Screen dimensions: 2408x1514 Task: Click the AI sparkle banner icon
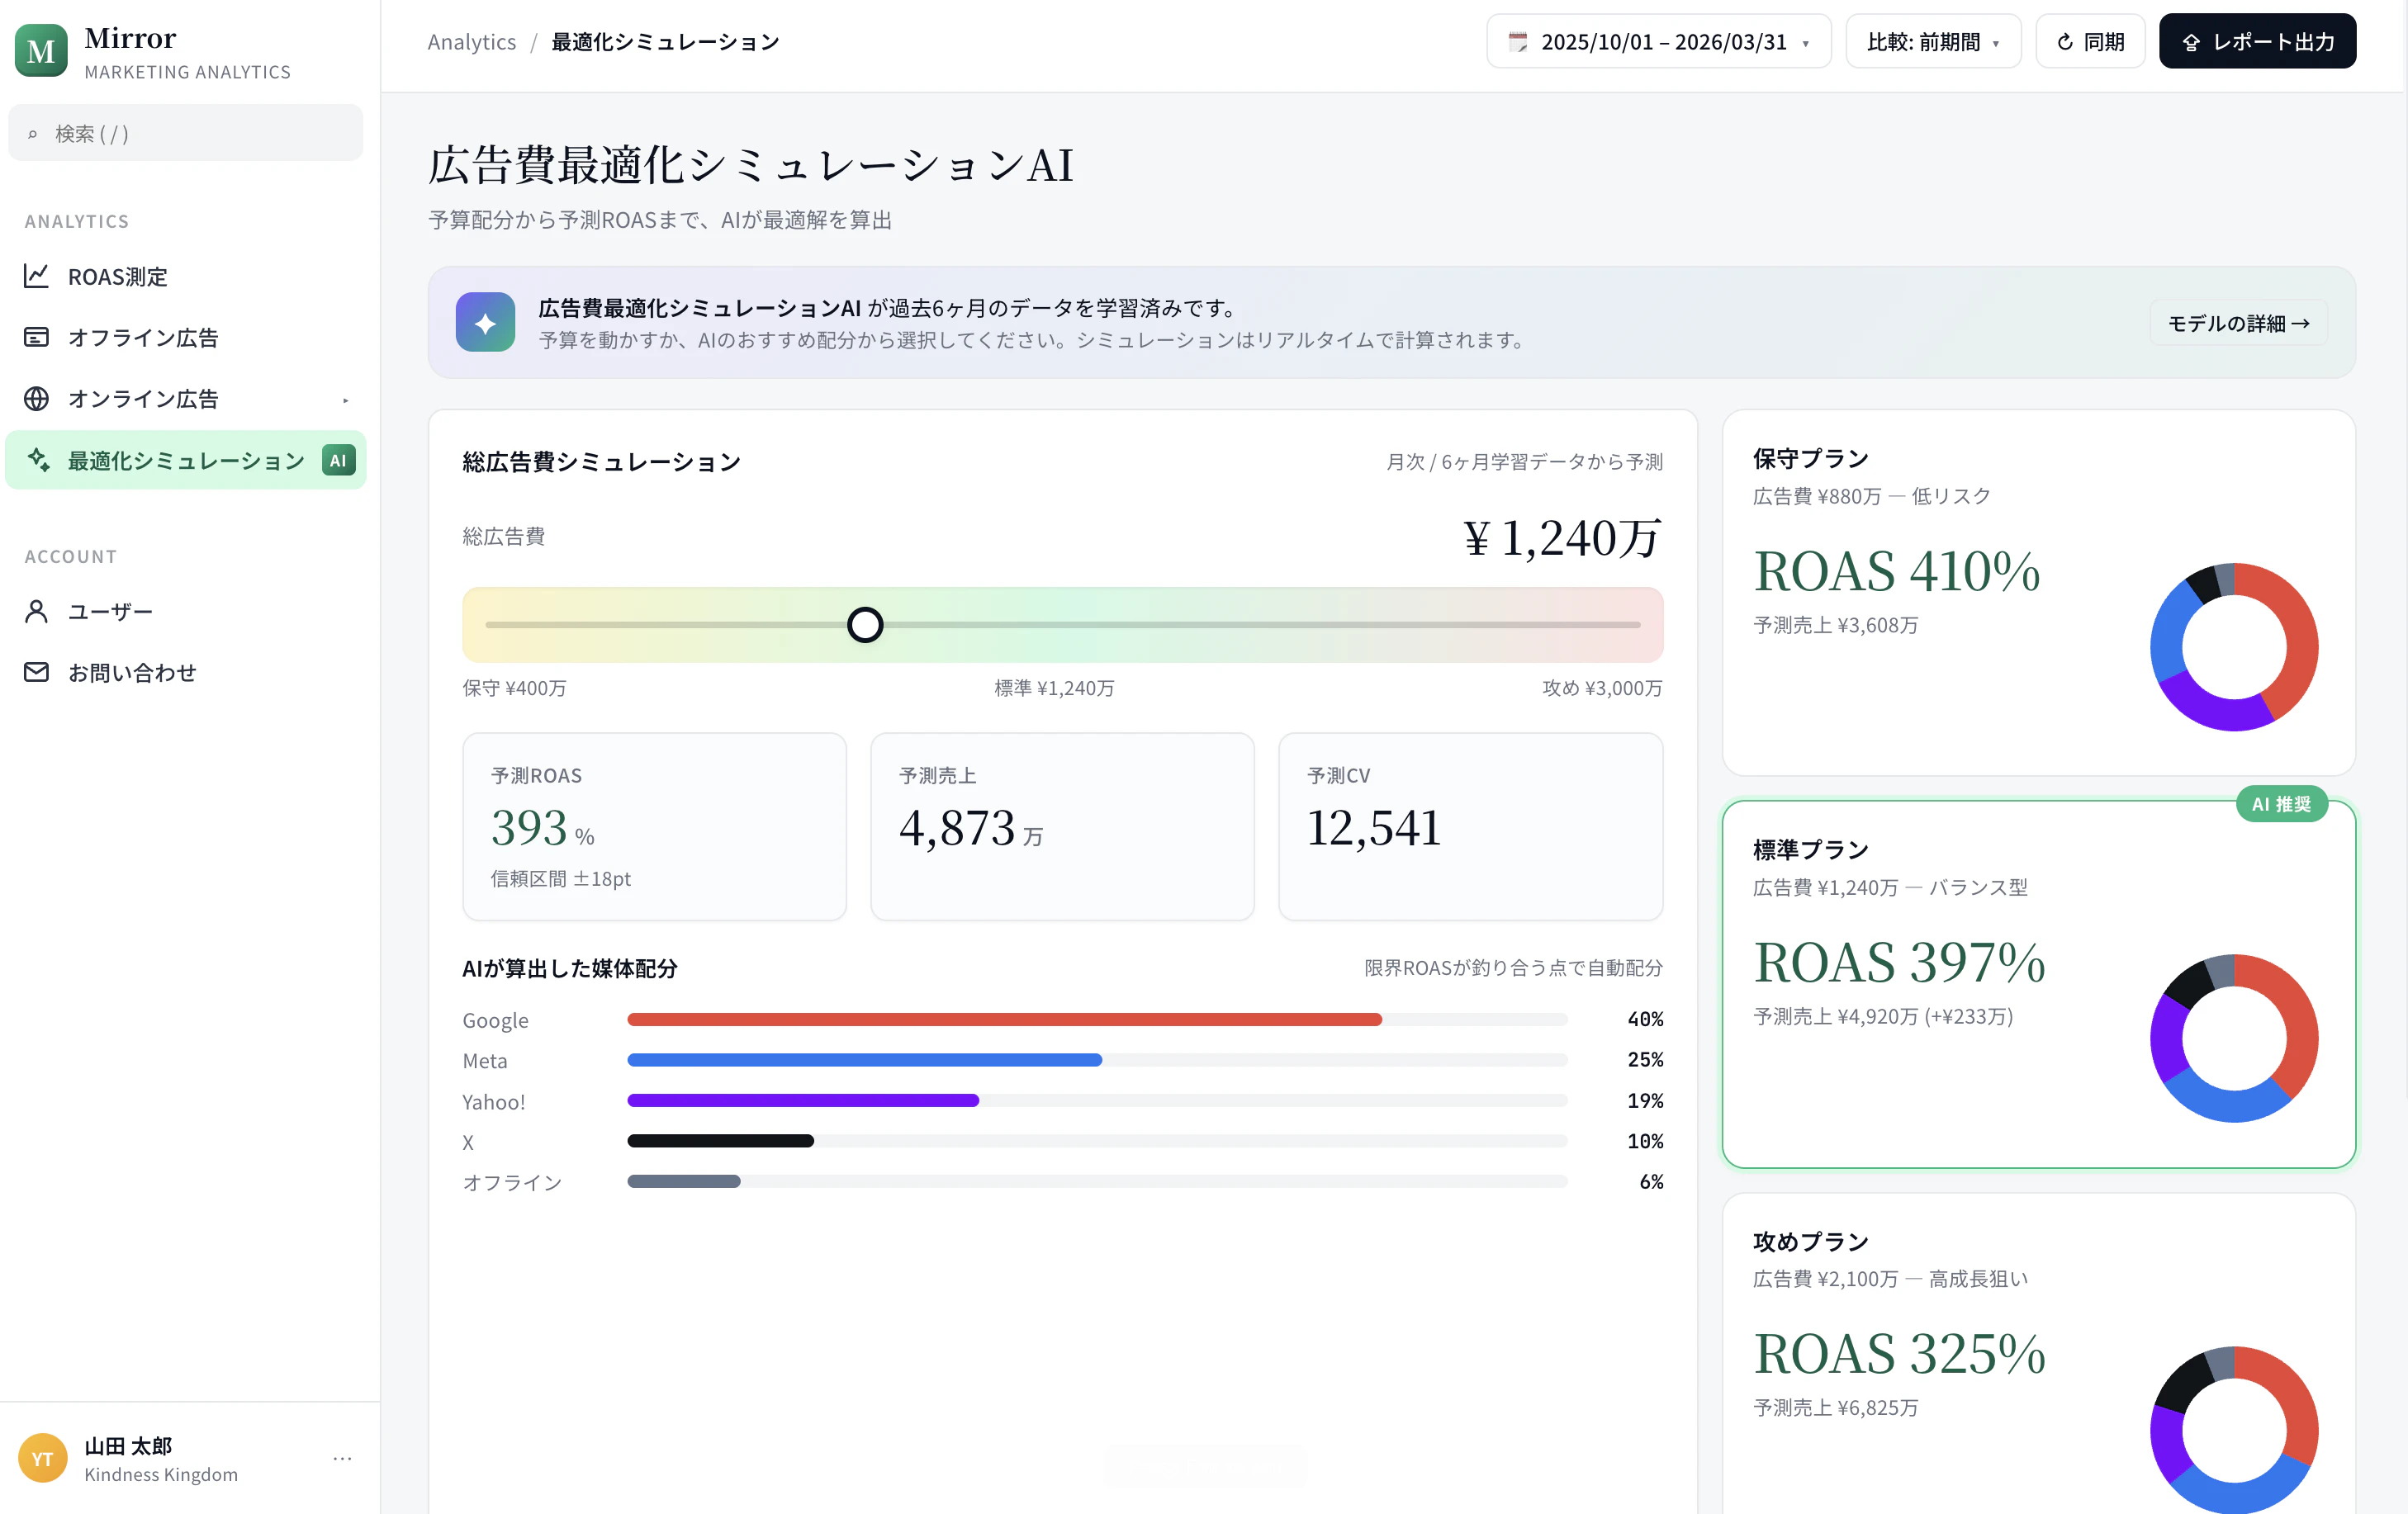coord(485,322)
